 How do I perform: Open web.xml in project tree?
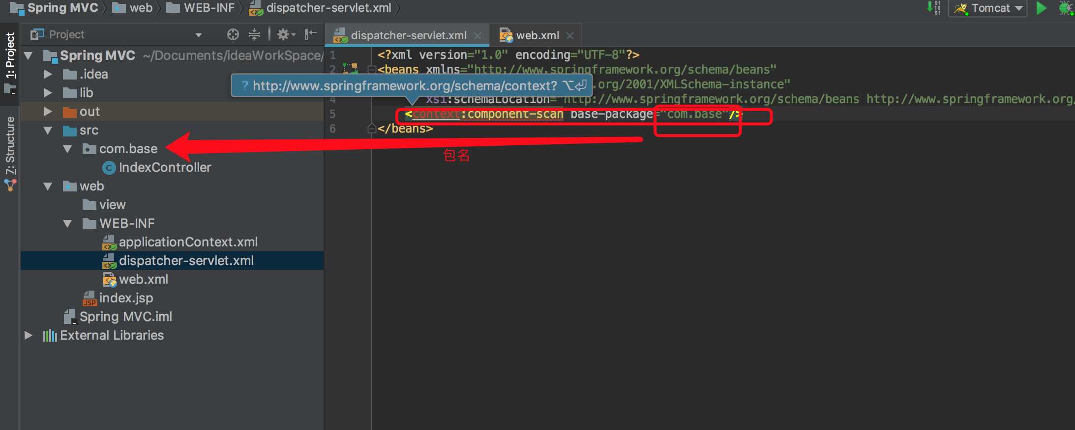143,279
